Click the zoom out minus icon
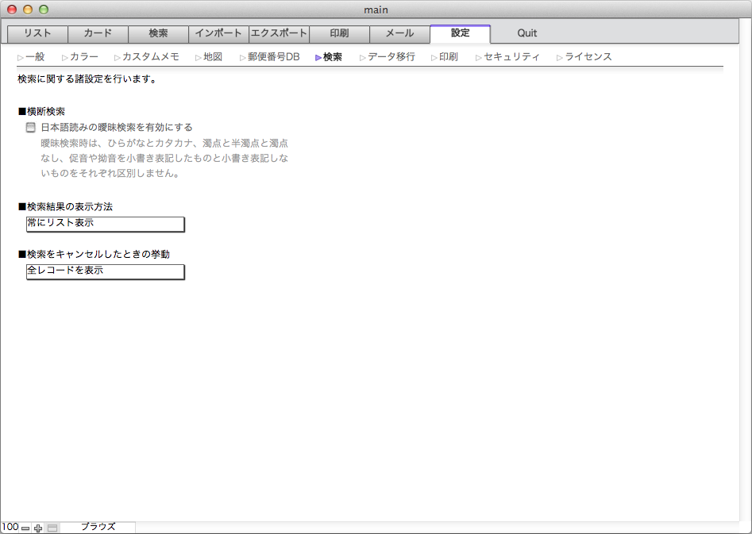 (x=25, y=528)
